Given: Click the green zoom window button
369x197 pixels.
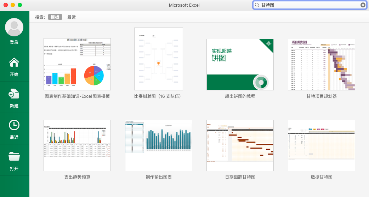Looking at the screenshot, I should tap(20, 5).
